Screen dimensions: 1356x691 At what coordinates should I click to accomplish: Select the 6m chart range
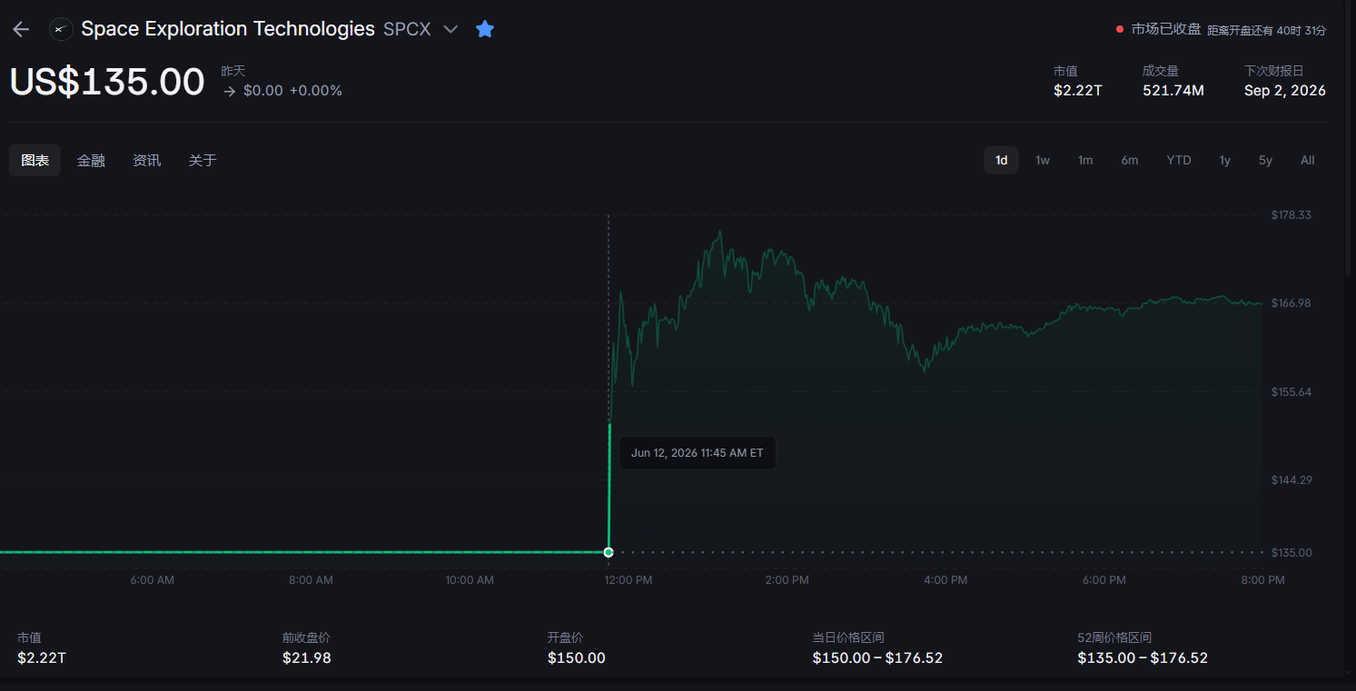[1129, 161]
